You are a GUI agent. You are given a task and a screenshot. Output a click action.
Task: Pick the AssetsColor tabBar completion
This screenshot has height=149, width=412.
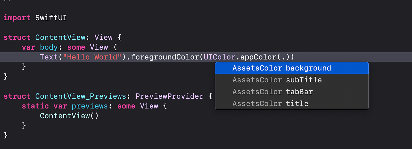pos(292,92)
